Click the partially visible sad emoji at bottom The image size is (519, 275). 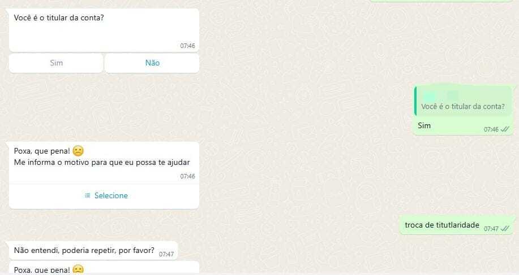[x=78, y=269]
